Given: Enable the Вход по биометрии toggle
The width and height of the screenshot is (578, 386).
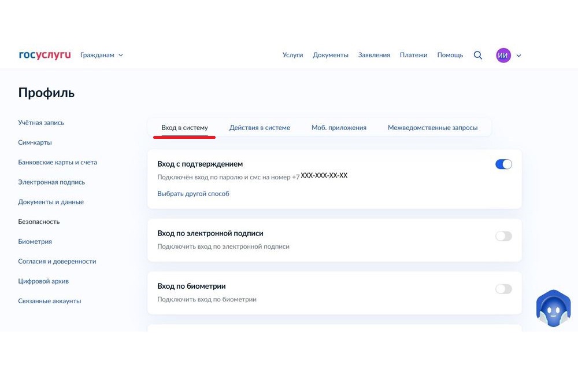Looking at the screenshot, I should click(503, 289).
